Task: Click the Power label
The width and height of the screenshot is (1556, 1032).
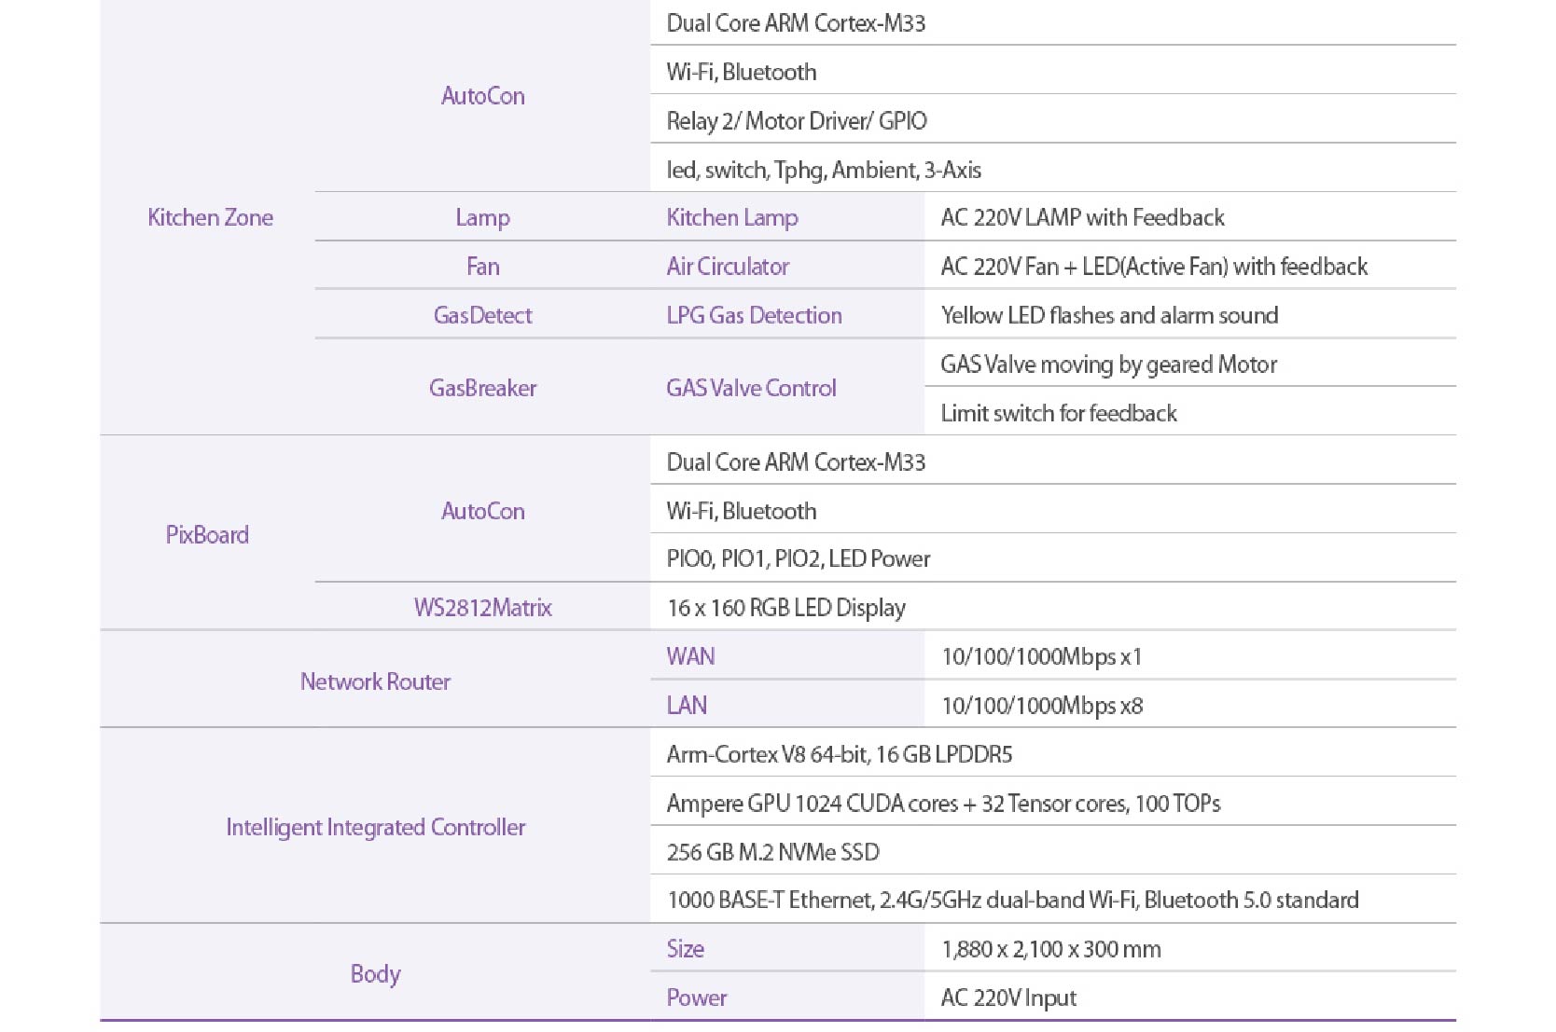Action: (x=696, y=998)
